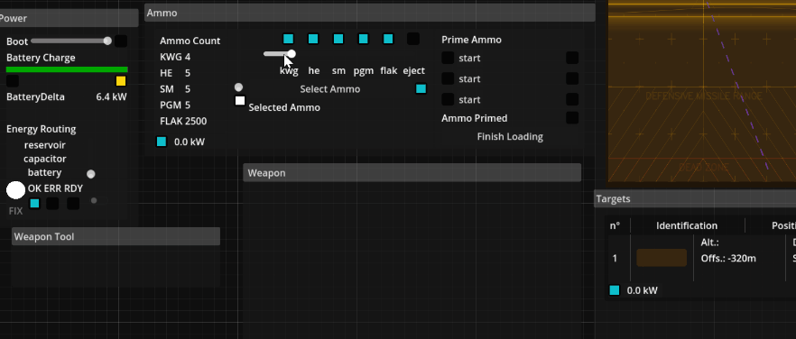Click the yellow battery charge indicator
The height and width of the screenshot is (339, 796).
click(x=121, y=81)
